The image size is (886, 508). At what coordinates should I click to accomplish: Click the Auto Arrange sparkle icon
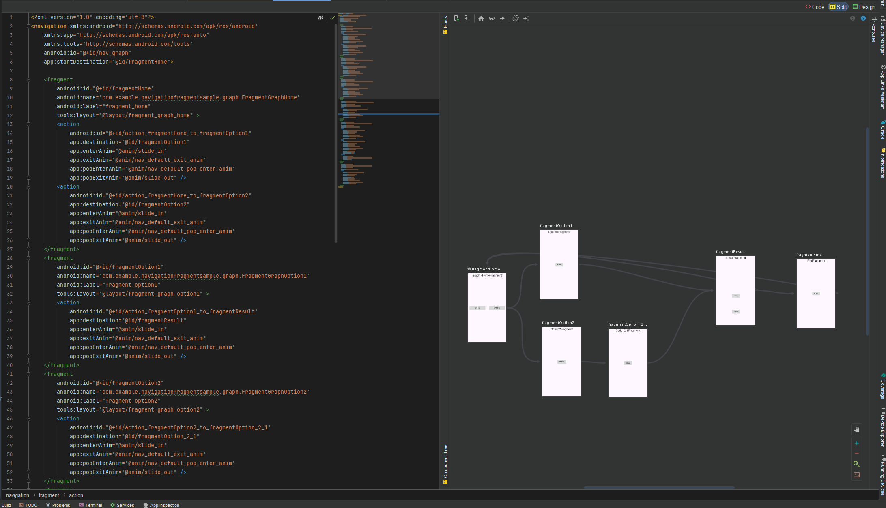(526, 18)
